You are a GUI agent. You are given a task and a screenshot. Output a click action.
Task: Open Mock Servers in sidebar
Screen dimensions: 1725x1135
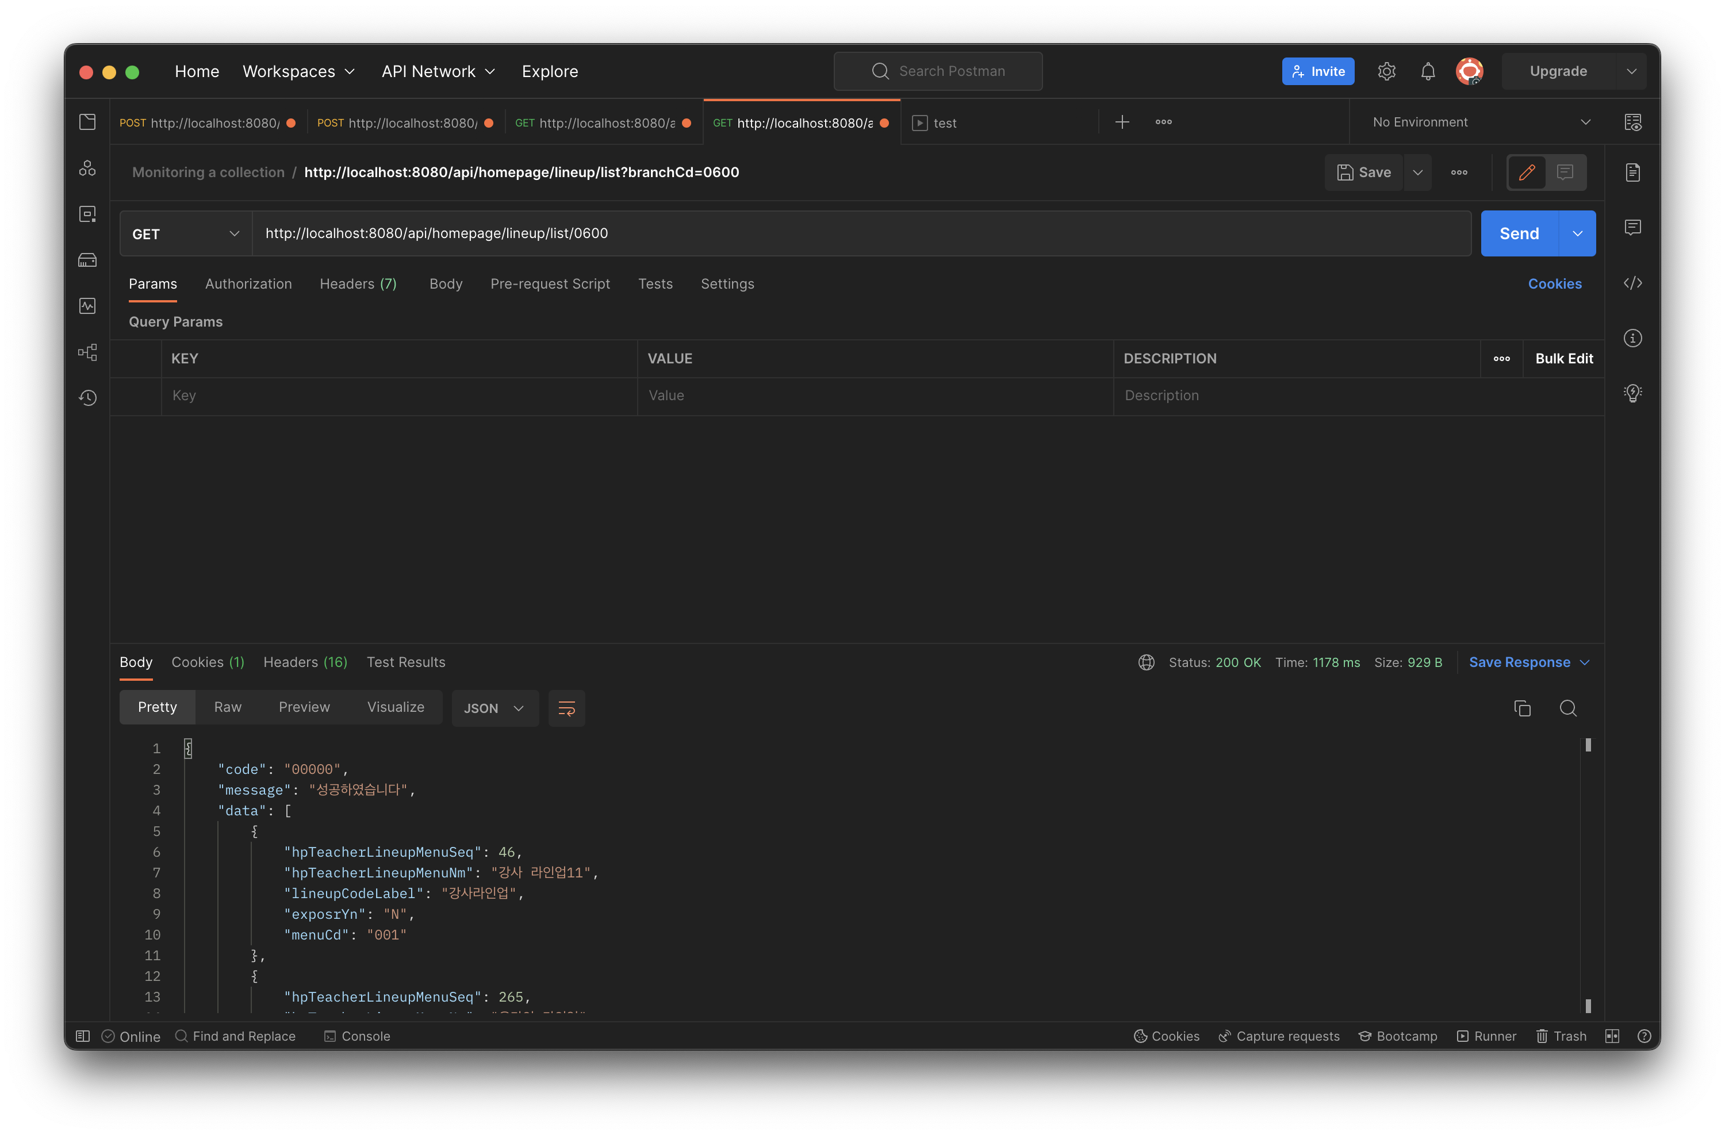pos(88,260)
